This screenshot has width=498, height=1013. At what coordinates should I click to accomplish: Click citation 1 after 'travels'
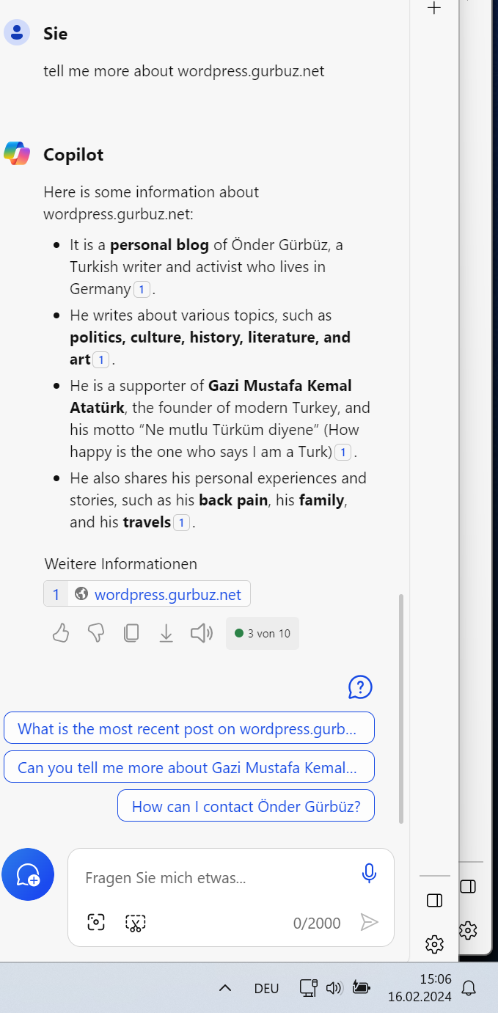pos(181,523)
